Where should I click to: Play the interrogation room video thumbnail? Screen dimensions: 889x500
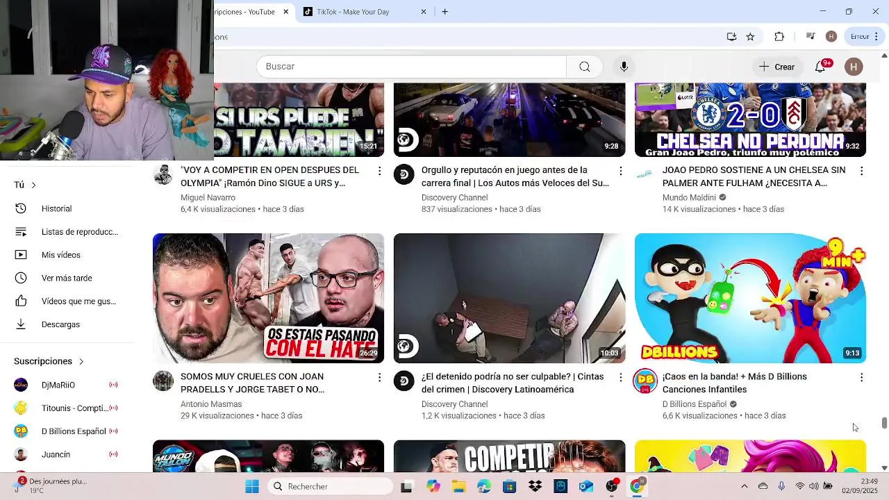[x=509, y=298]
